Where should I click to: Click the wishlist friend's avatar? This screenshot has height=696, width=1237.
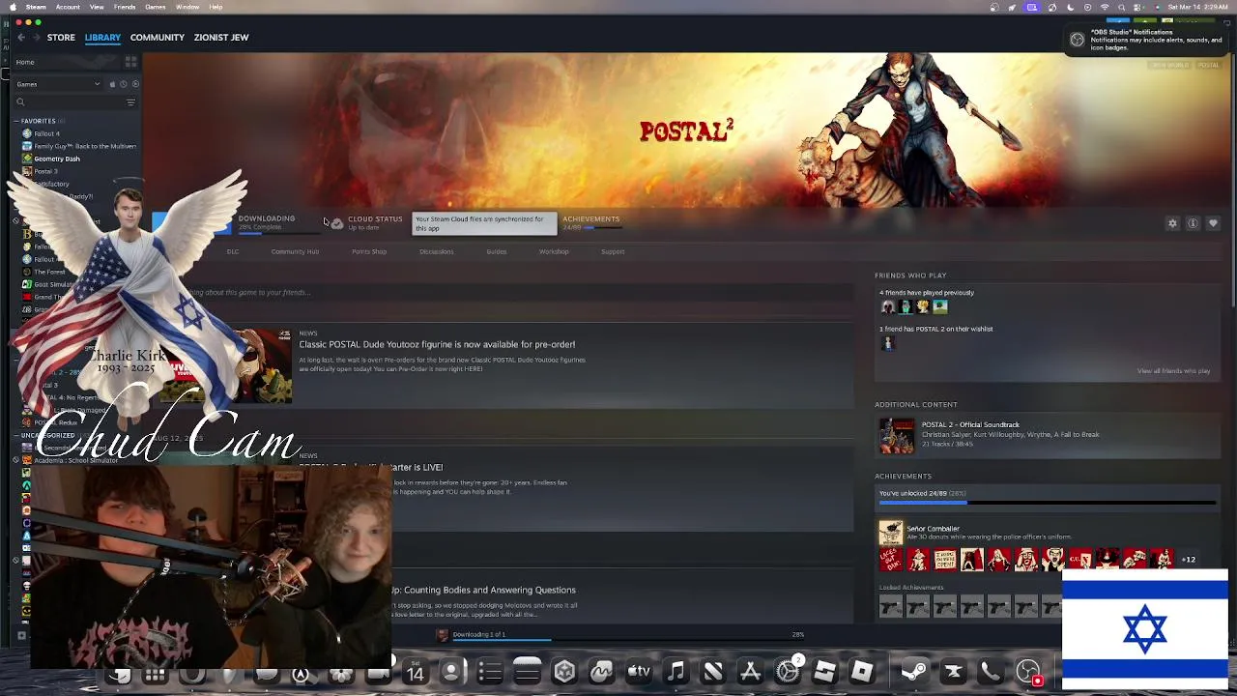click(887, 342)
